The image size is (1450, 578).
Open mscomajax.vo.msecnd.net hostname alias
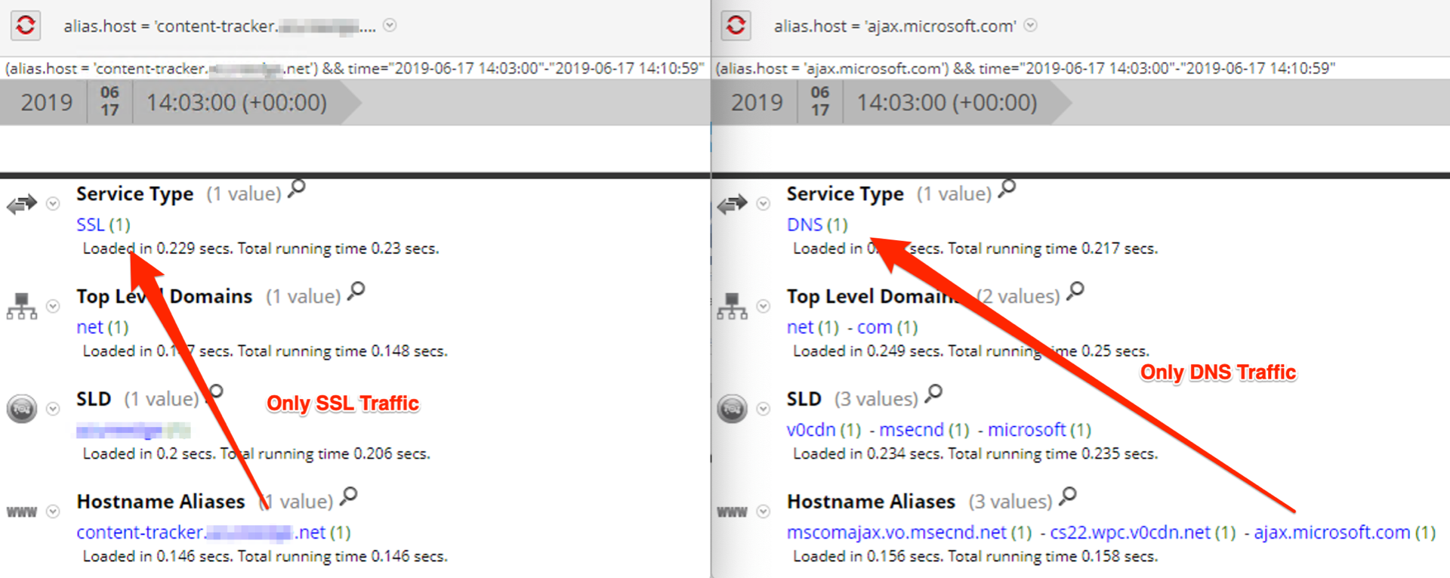coord(896,533)
